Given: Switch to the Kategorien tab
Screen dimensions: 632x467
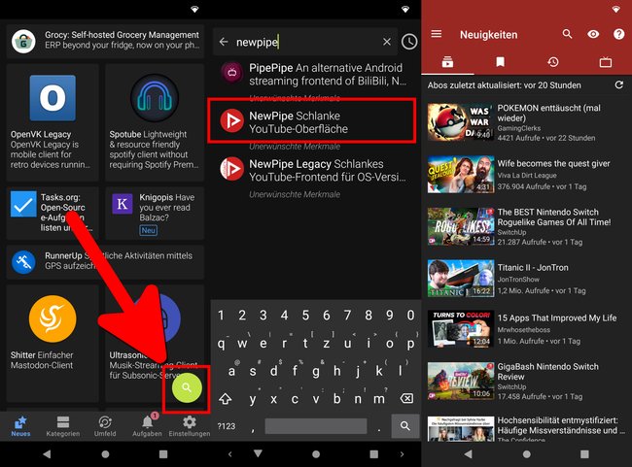Looking at the screenshot, I should (63, 426).
